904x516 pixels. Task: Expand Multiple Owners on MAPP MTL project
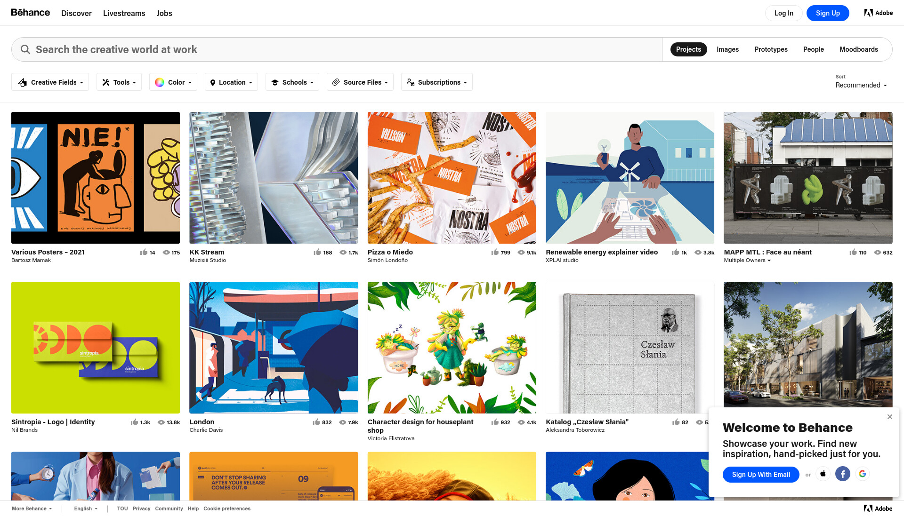click(x=747, y=261)
